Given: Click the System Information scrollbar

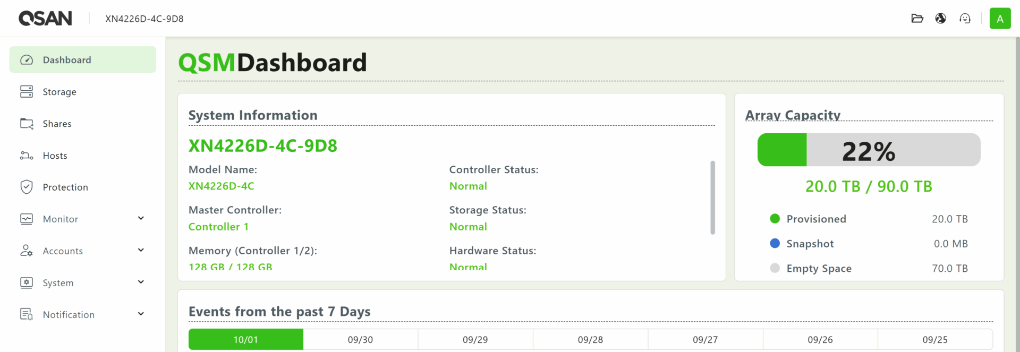Looking at the screenshot, I should pos(712,198).
